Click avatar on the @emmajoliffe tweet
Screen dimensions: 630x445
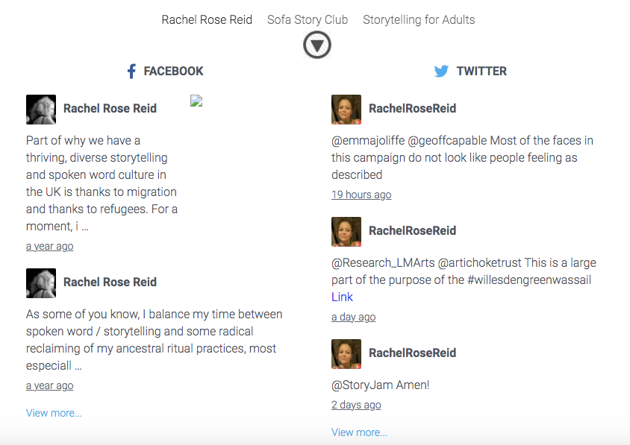pos(346,109)
